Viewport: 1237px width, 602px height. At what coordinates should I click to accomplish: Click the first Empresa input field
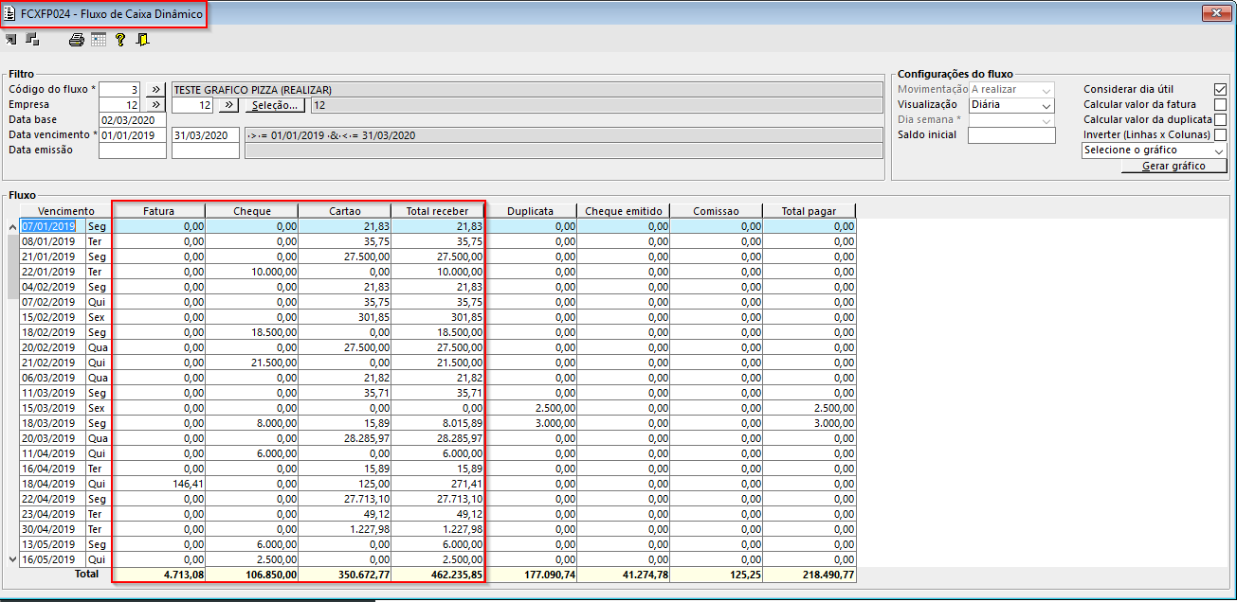120,104
